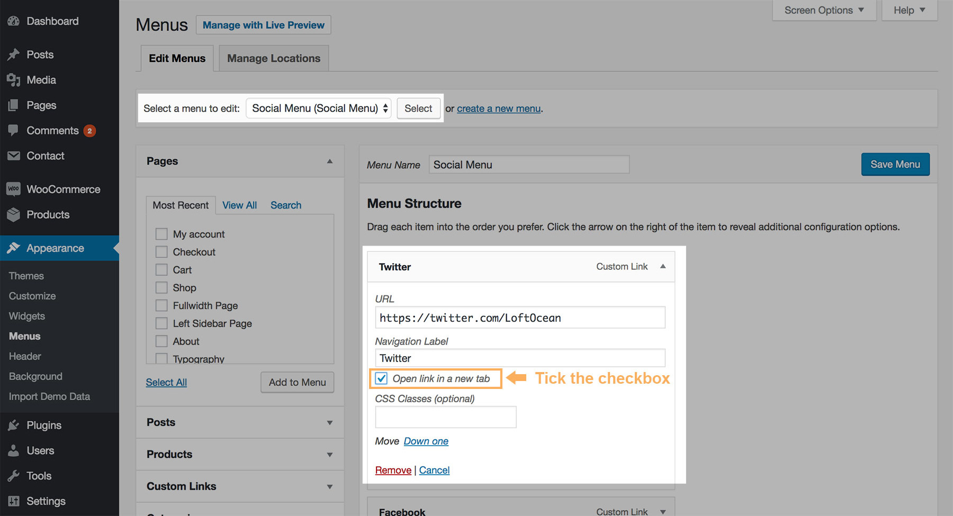The image size is (953, 516).
Task: Click the Products box icon
Action: (13, 214)
